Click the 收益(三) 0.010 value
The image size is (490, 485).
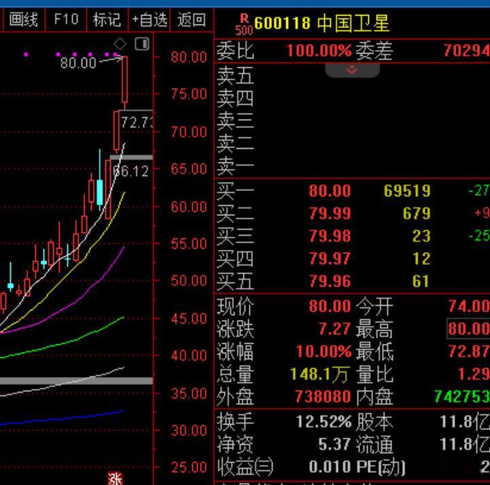click(x=330, y=467)
